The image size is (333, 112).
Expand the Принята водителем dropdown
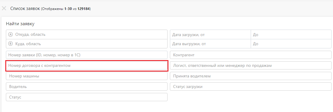[x=251, y=76]
